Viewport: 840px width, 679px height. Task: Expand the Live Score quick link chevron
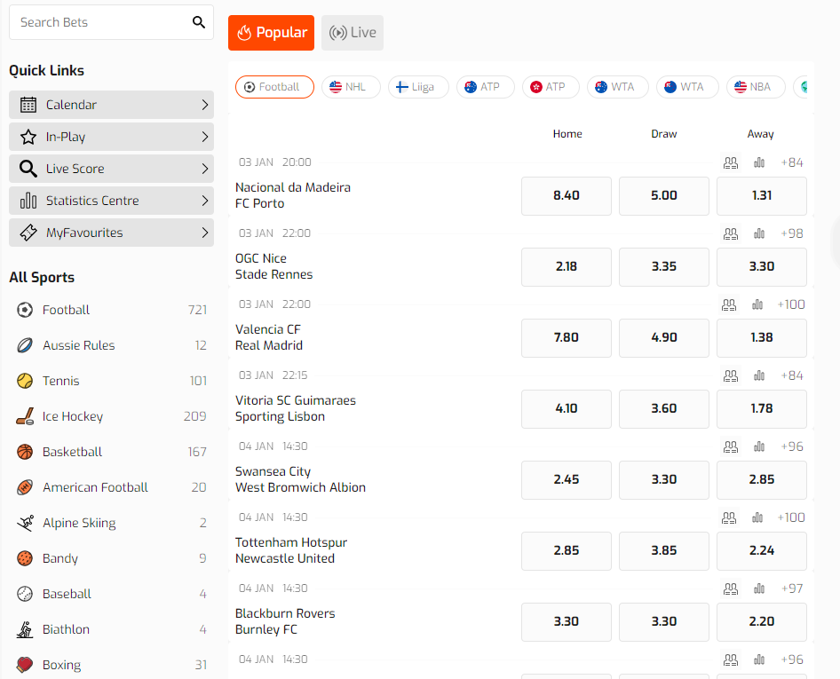pos(204,169)
